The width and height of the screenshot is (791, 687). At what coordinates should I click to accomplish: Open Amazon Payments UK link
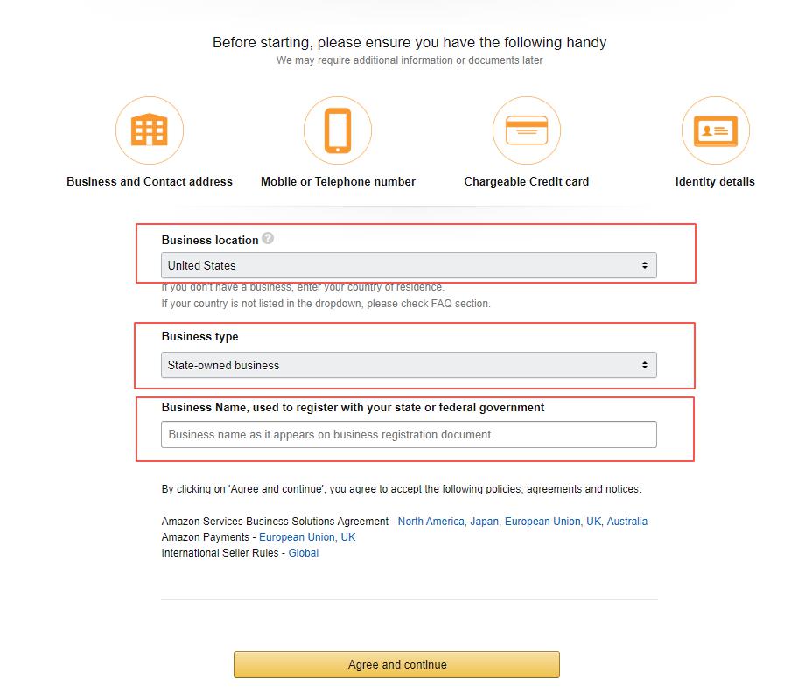pos(348,537)
